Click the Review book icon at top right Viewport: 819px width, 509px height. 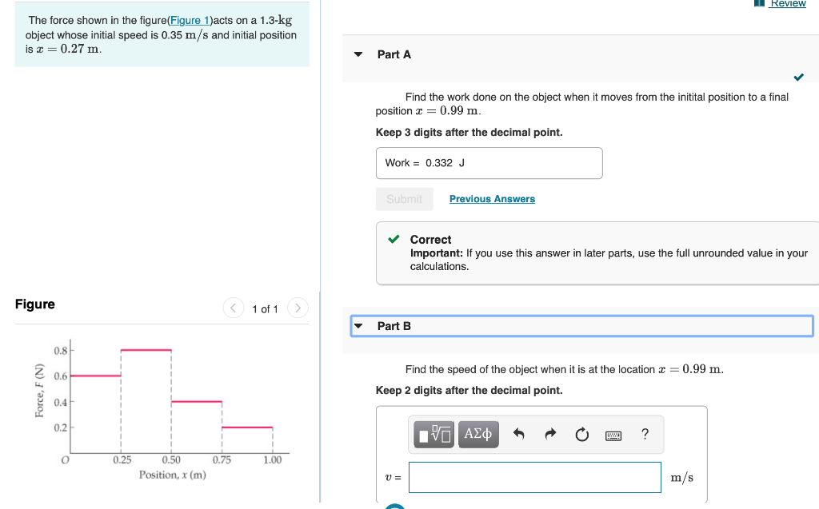(759, 4)
